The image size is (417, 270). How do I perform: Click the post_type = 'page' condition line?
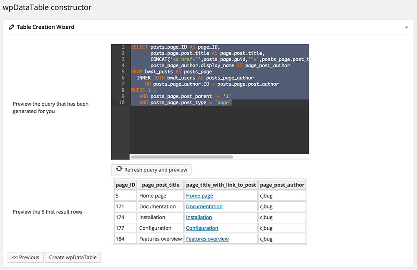(186, 103)
